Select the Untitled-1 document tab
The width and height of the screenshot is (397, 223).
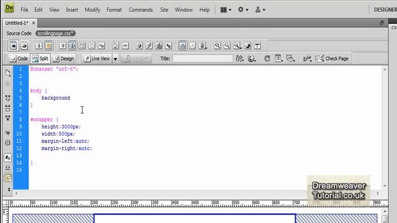[x=17, y=23]
